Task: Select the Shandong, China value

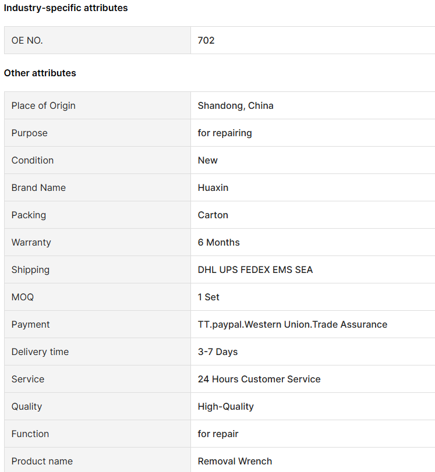Action: coord(236,106)
